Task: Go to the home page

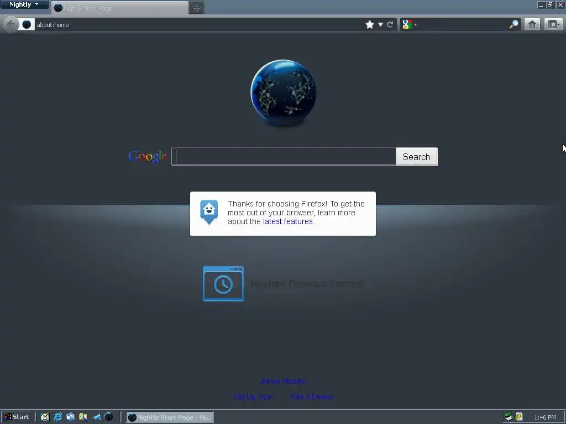Action: pyautogui.click(x=532, y=24)
